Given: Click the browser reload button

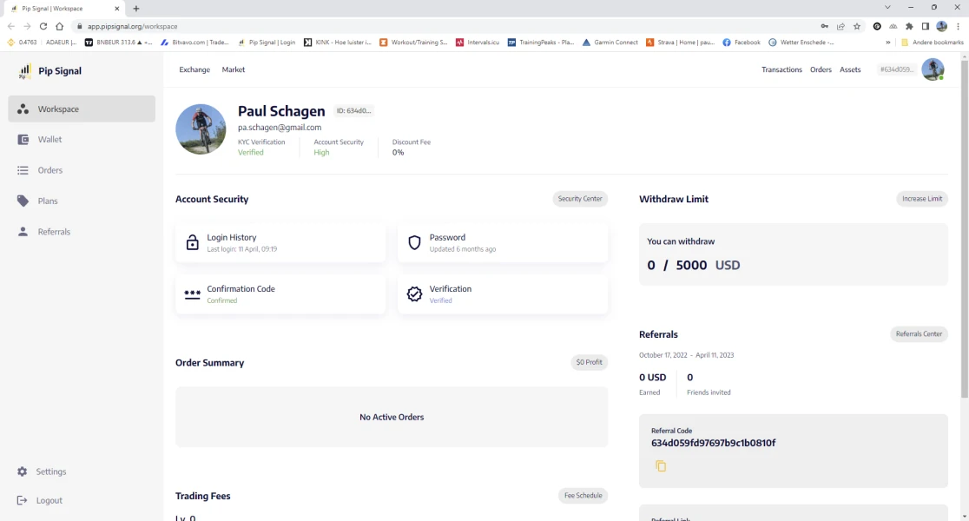Looking at the screenshot, I should [43, 27].
